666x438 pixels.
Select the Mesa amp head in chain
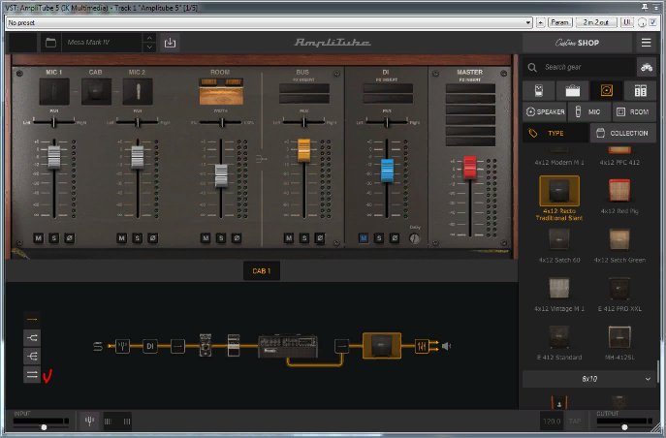[288, 346]
